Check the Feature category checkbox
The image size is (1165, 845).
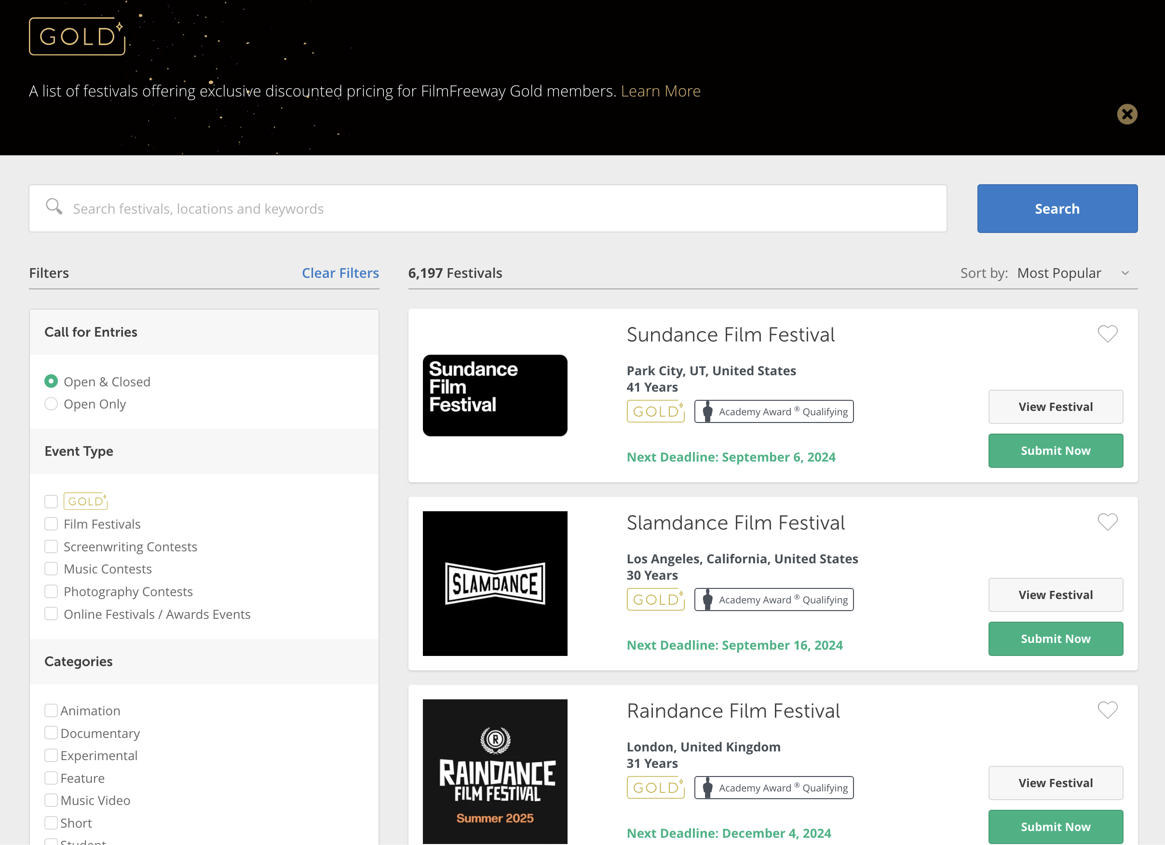click(51, 777)
